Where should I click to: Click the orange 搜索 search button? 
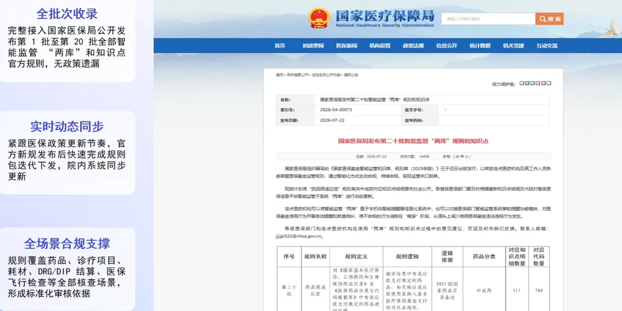pos(549,18)
